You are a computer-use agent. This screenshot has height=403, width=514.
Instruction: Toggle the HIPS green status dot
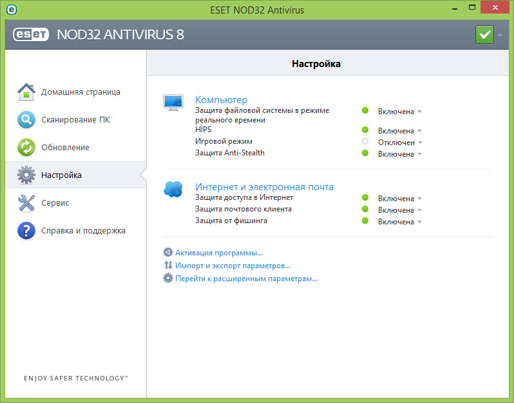[x=365, y=130]
